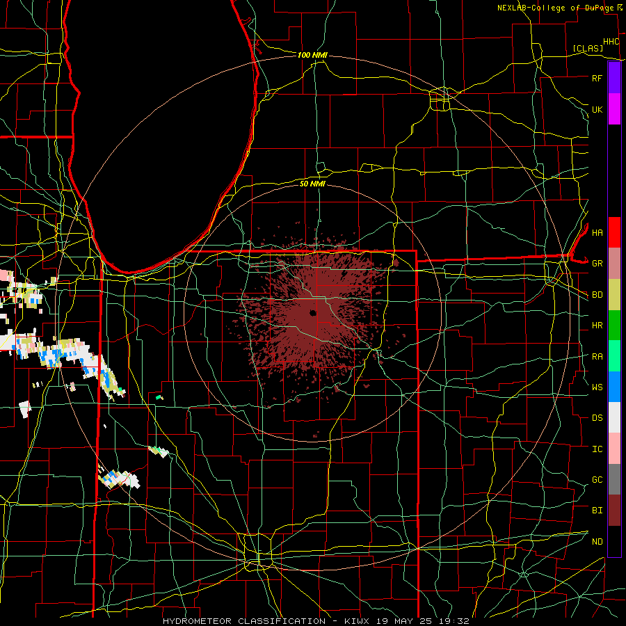Click the IC legend label
Image resolution: width=626 pixels, height=626 pixels.
[x=597, y=449]
